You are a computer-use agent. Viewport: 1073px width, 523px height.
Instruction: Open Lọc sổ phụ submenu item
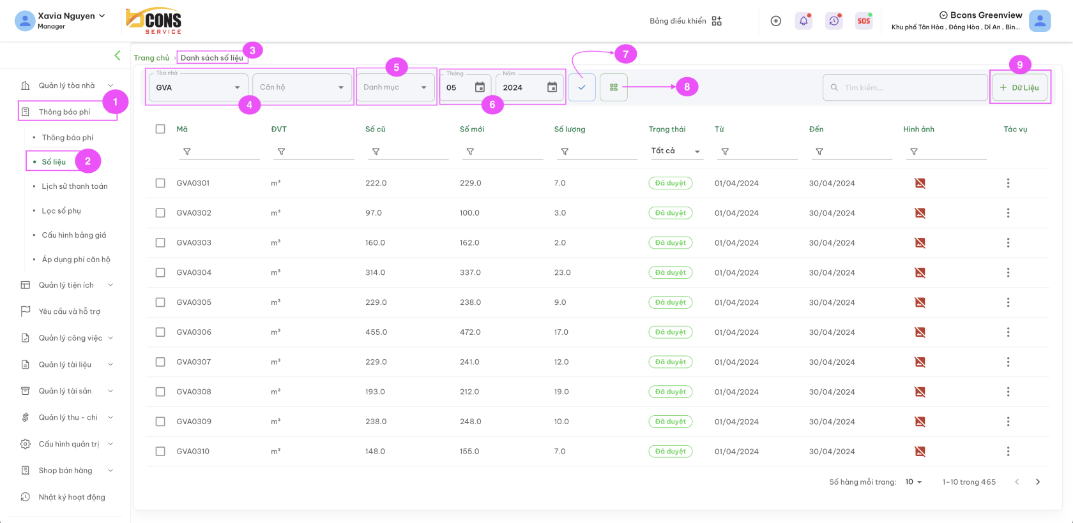click(x=61, y=210)
